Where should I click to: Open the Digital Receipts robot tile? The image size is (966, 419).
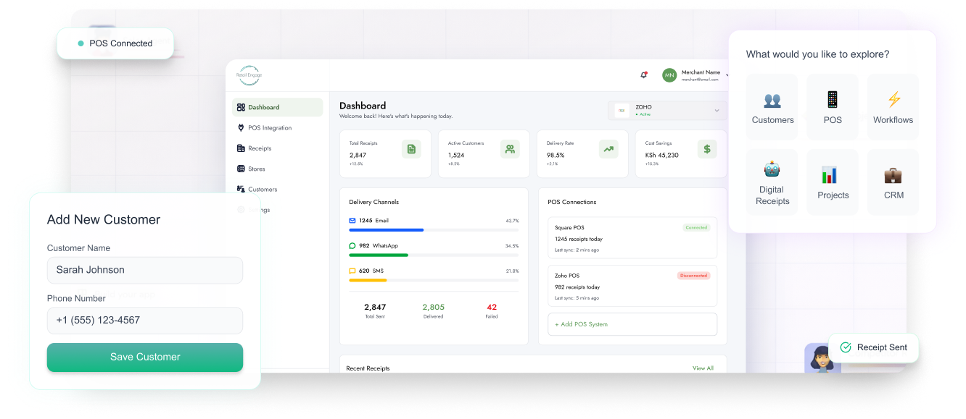click(772, 182)
